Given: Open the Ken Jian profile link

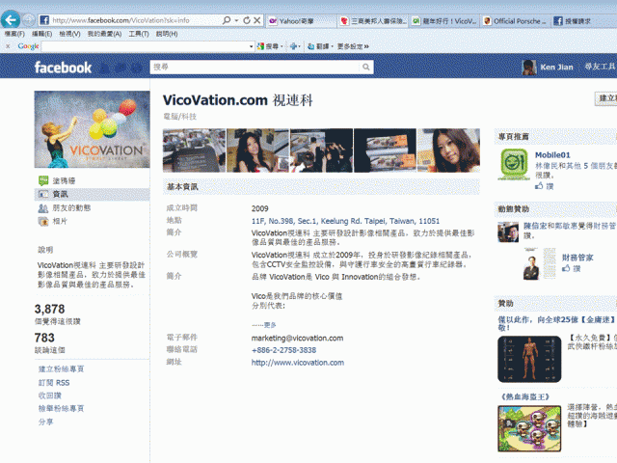Looking at the screenshot, I should 556,68.
